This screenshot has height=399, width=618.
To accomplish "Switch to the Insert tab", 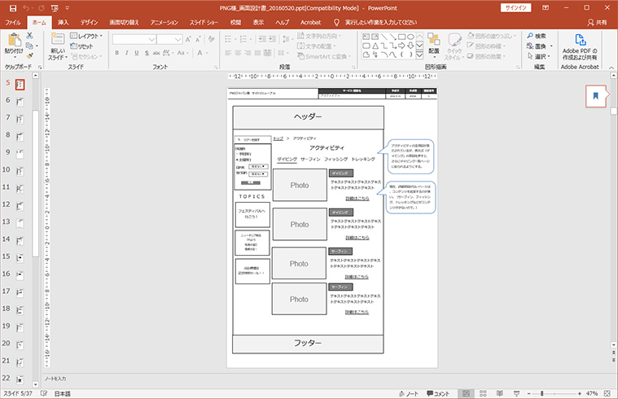I will click(x=63, y=23).
